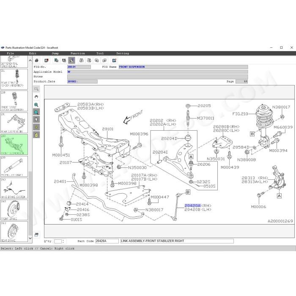Open the Tool menu
This screenshot has width=296, height=296.
tap(100, 53)
